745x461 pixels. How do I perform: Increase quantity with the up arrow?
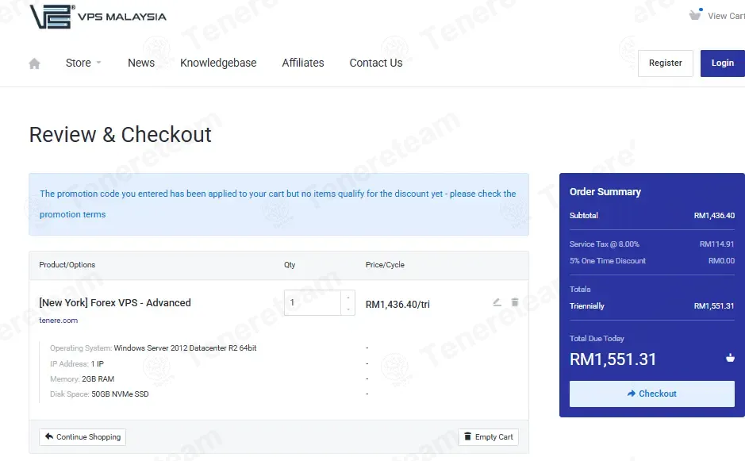coord(348,298)
